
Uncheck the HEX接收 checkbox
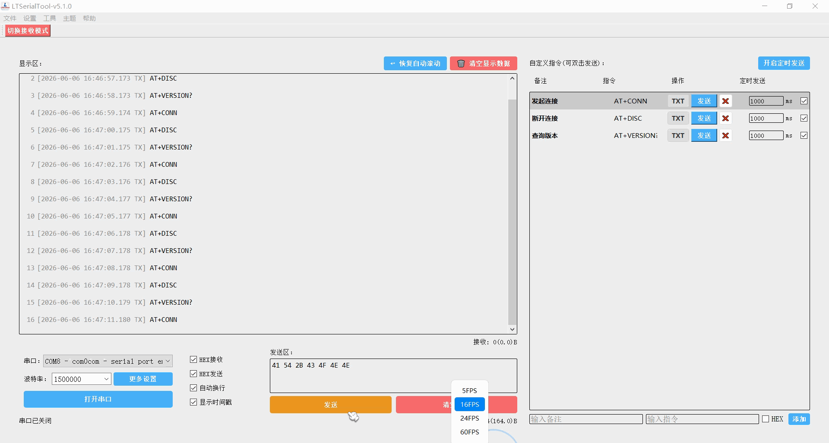[193, 359]
